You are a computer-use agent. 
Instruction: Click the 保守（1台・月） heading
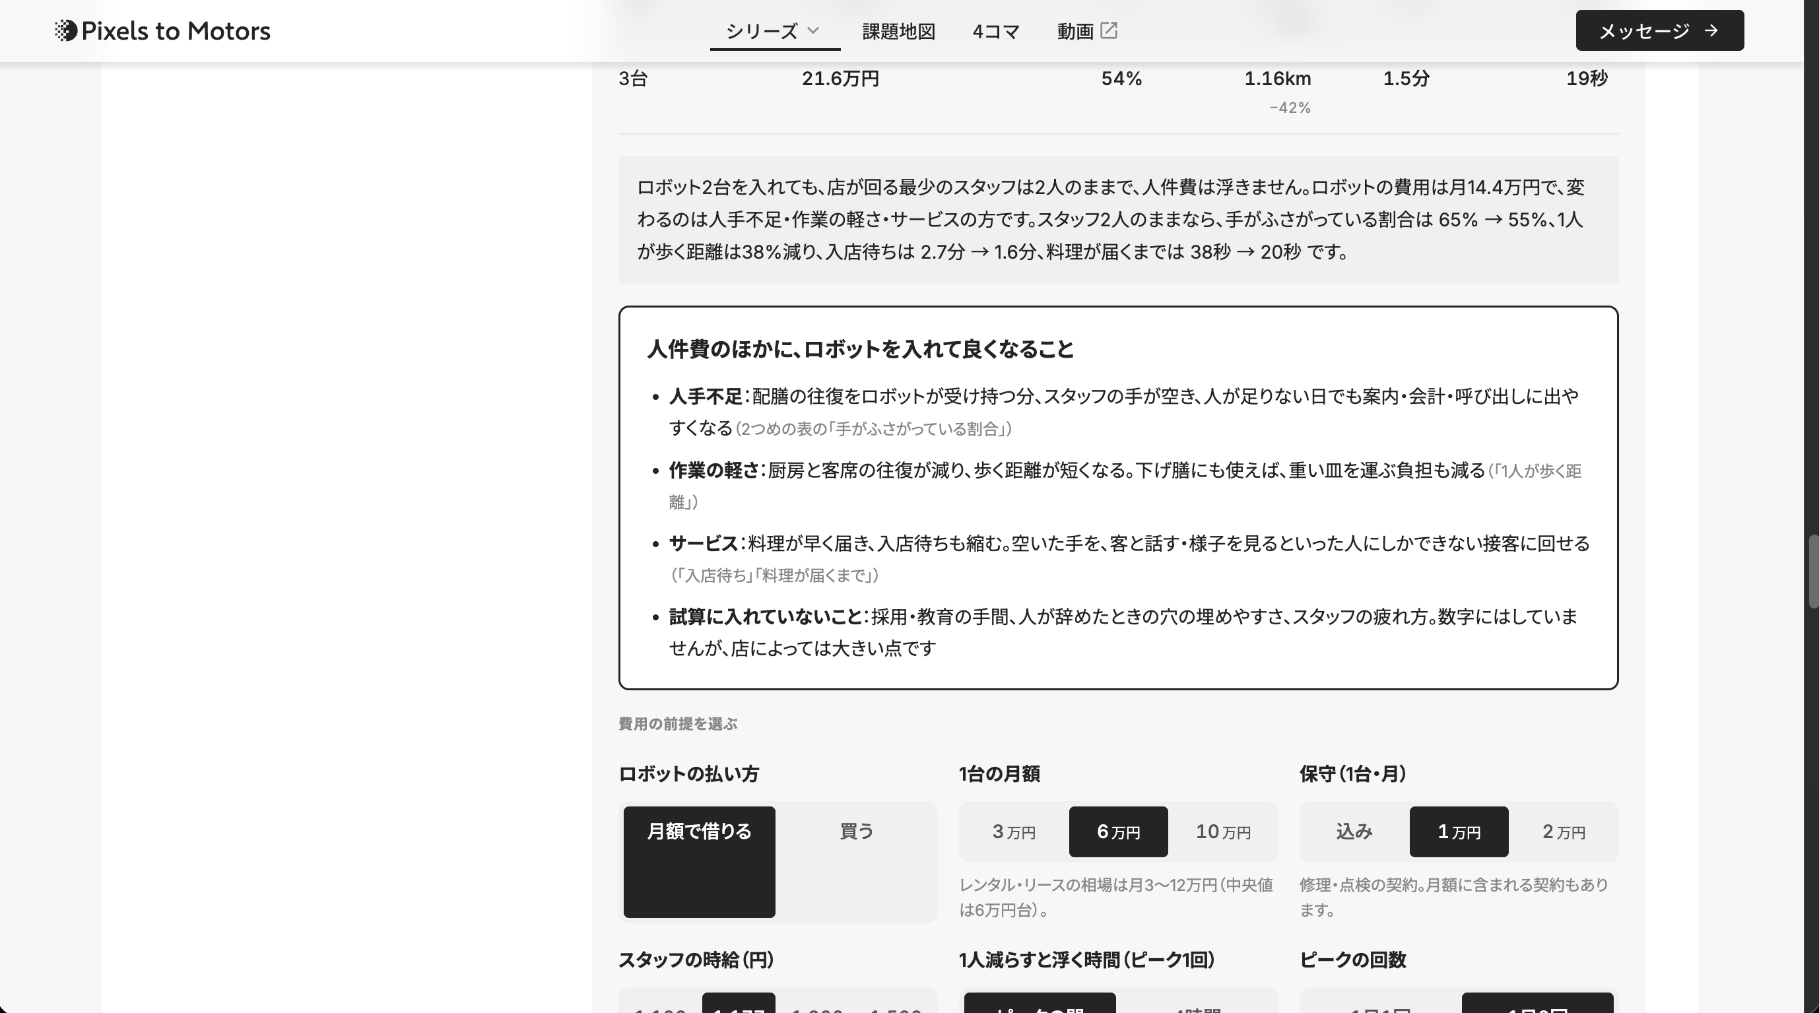[1353, 774]
